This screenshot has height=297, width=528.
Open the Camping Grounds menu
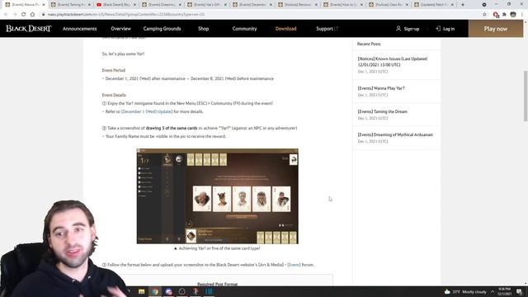coord(162,29)
